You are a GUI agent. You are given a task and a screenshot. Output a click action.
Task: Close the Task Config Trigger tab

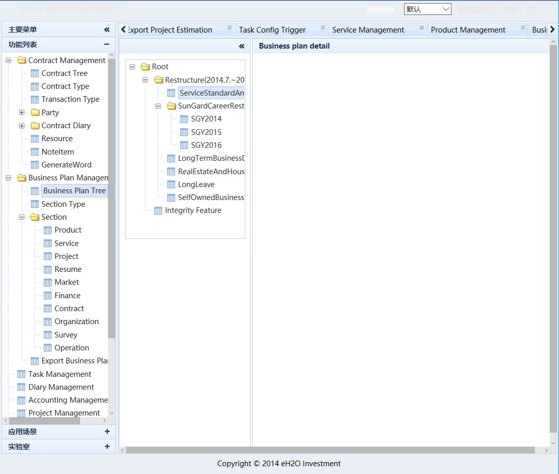(323, 28)
